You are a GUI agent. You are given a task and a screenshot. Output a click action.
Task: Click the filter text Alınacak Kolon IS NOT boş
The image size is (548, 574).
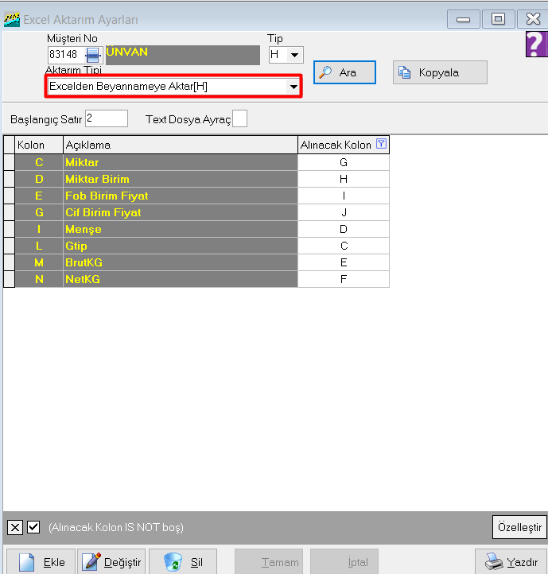click(116, 528)
